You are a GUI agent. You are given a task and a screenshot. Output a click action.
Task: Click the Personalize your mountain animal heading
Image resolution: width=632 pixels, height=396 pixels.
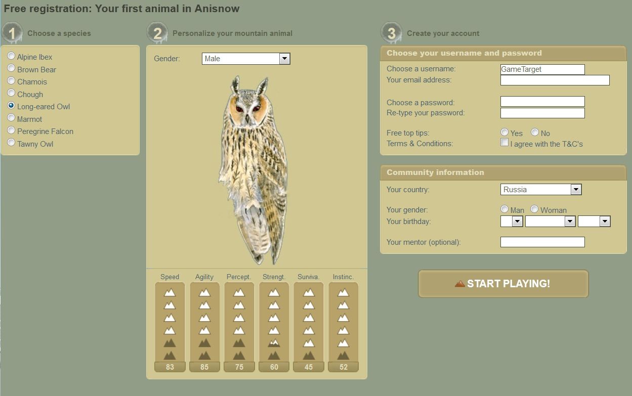232,33
